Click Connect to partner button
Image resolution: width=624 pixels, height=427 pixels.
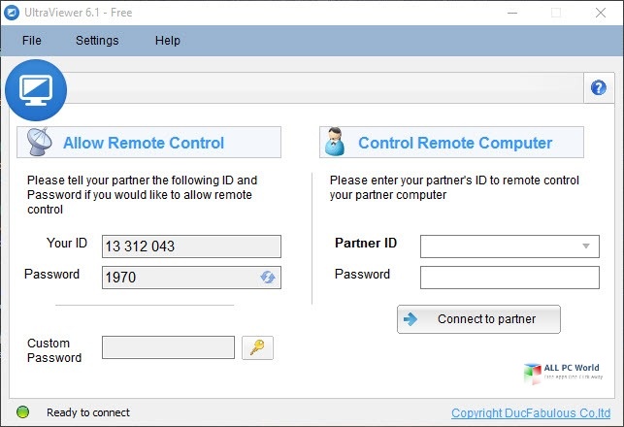pos(478,319)
